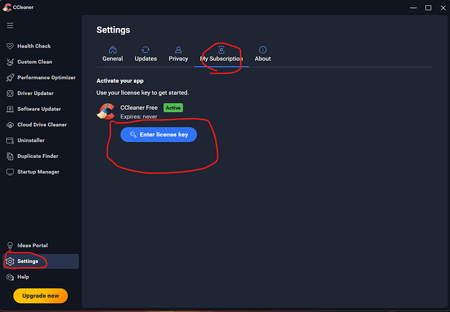Screen dimensions: 450x312
Task: Click the Startup Manager monitor icon
Action: pyautogui.click(x=10, y=172)
